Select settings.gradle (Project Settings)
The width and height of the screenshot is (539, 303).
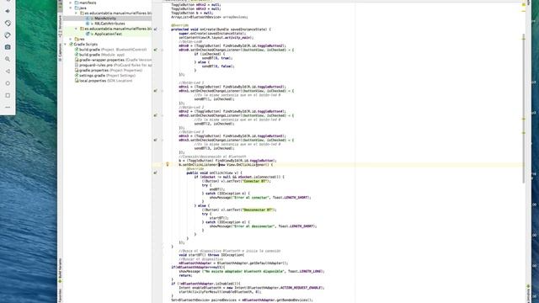pyautogui.click(x=107, y=75)
